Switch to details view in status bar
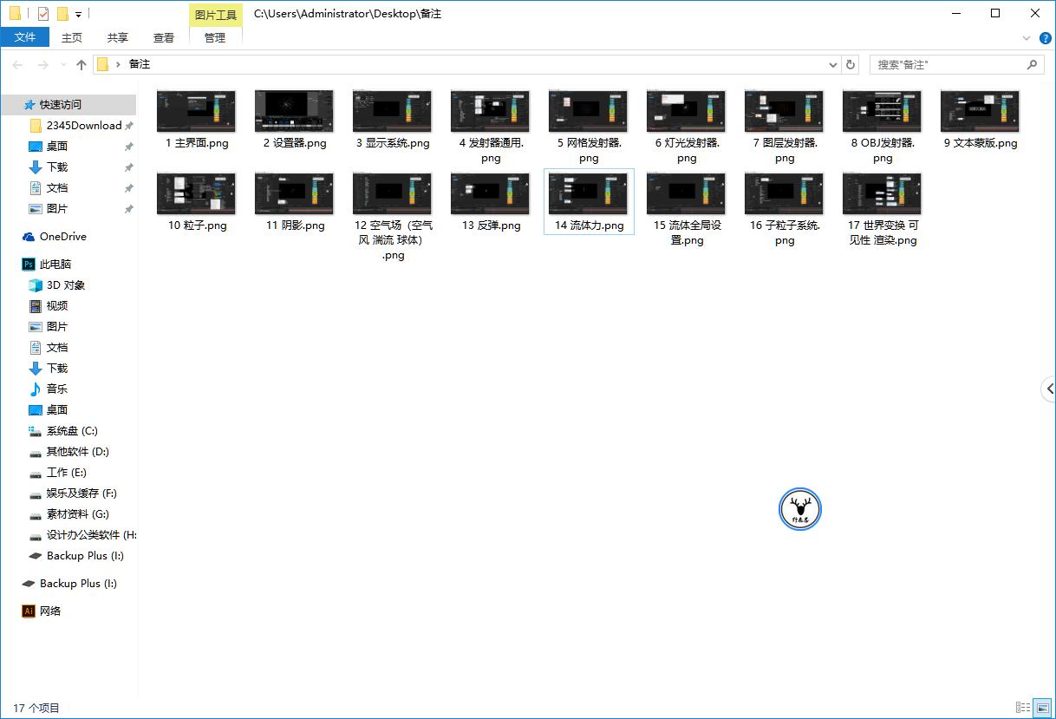This screenshot has width=1056, height=719. point(1023,708)
